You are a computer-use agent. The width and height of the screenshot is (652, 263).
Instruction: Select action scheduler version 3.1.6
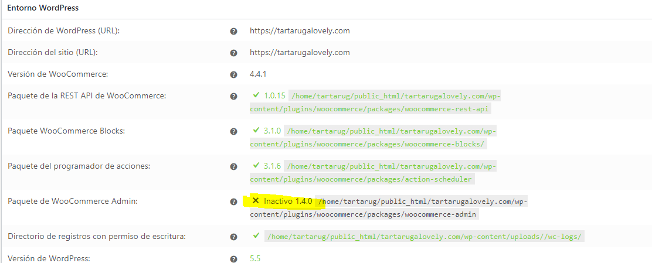click(273, 166)
